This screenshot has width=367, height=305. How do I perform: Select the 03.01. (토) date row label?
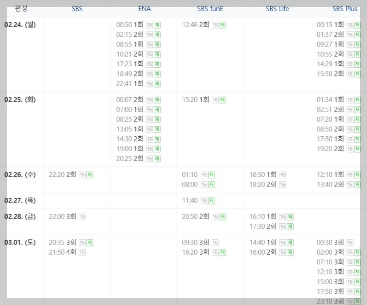coord(20,243)
